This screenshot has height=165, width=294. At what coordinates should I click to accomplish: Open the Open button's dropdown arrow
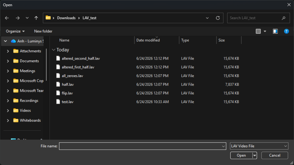255,155
